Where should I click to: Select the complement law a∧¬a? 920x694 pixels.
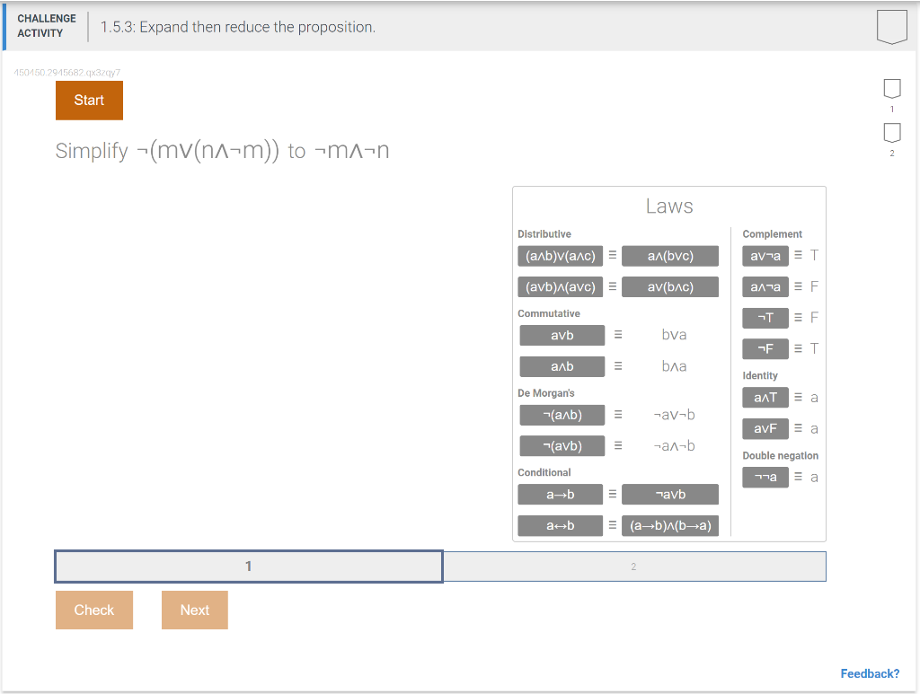(765, 286)
